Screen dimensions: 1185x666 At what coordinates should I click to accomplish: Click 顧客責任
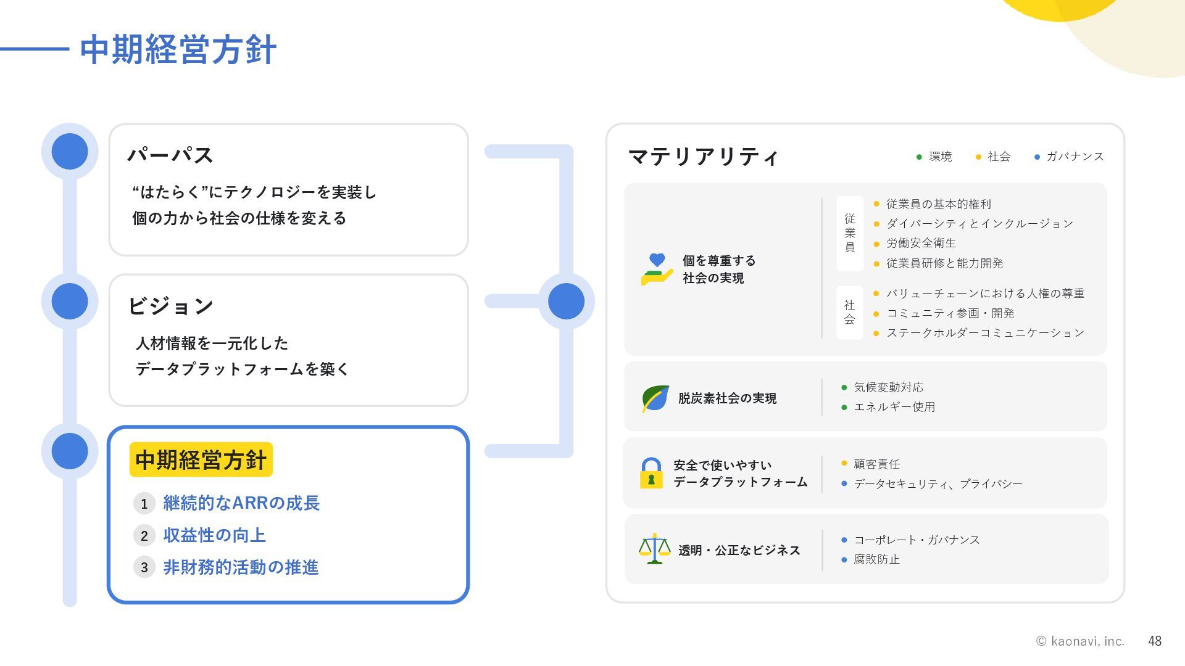876,464
